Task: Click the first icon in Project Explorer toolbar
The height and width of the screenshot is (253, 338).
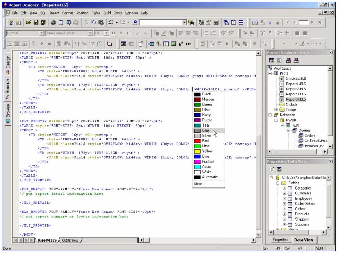Action: coord(272,61)
